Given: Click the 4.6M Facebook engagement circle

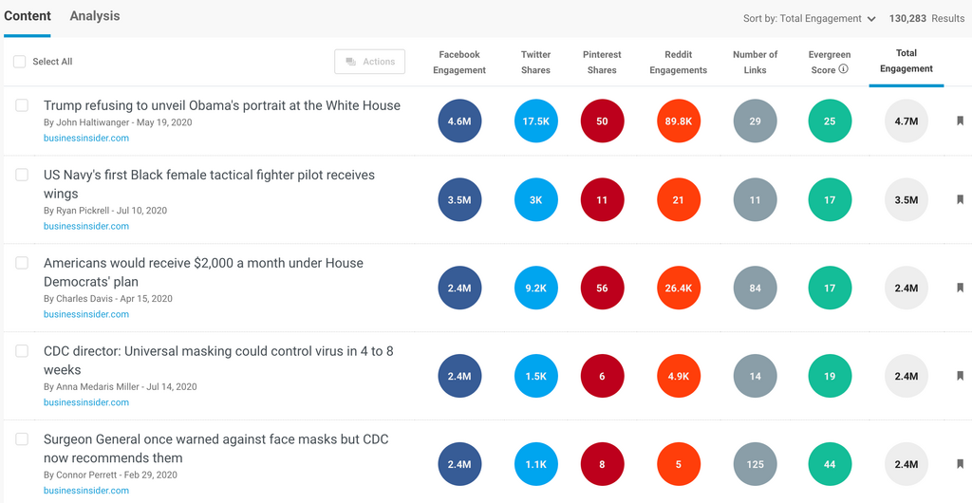Looking at the screenshot, I should pos(459,121).
